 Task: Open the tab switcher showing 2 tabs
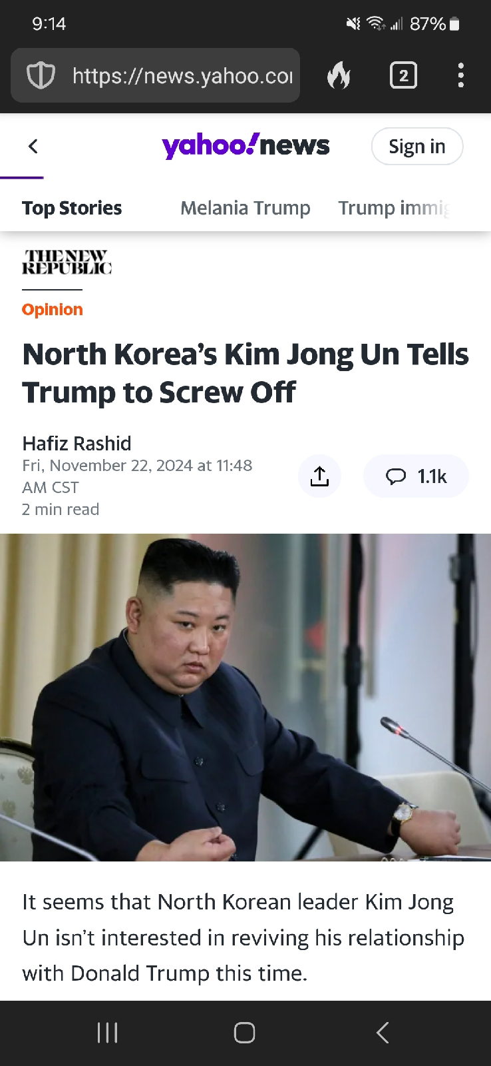click(403, 75)
